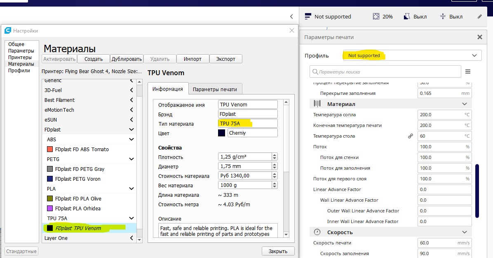Collapse the ABS material type group

click(131, 139)
